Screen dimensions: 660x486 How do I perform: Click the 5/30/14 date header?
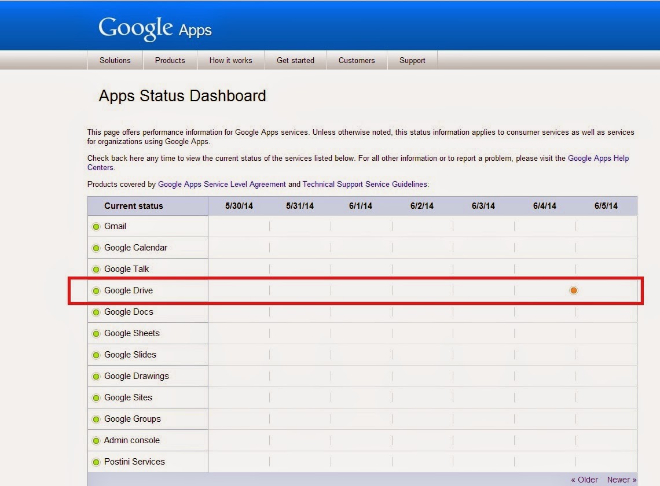pyautogui.click(x=239, y=206)
